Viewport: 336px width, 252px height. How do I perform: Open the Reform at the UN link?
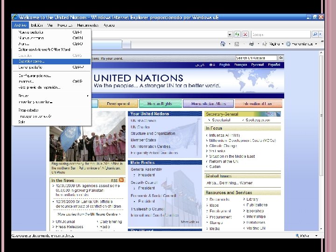tap(224, 161)
